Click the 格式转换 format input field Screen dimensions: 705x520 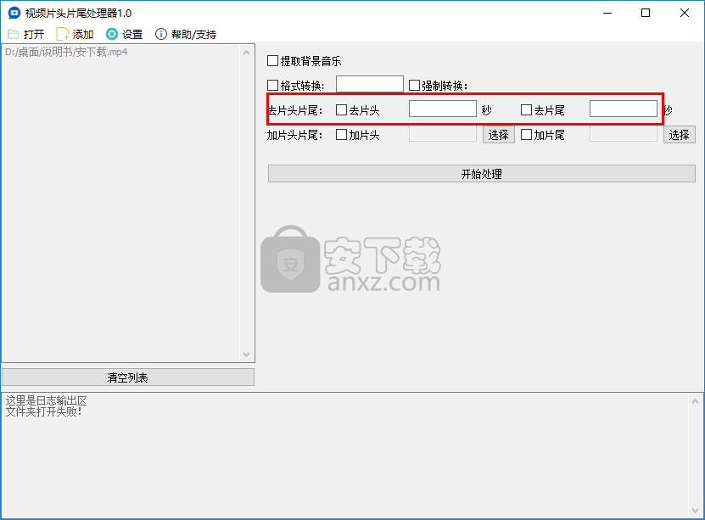click(x=370, y=84)
